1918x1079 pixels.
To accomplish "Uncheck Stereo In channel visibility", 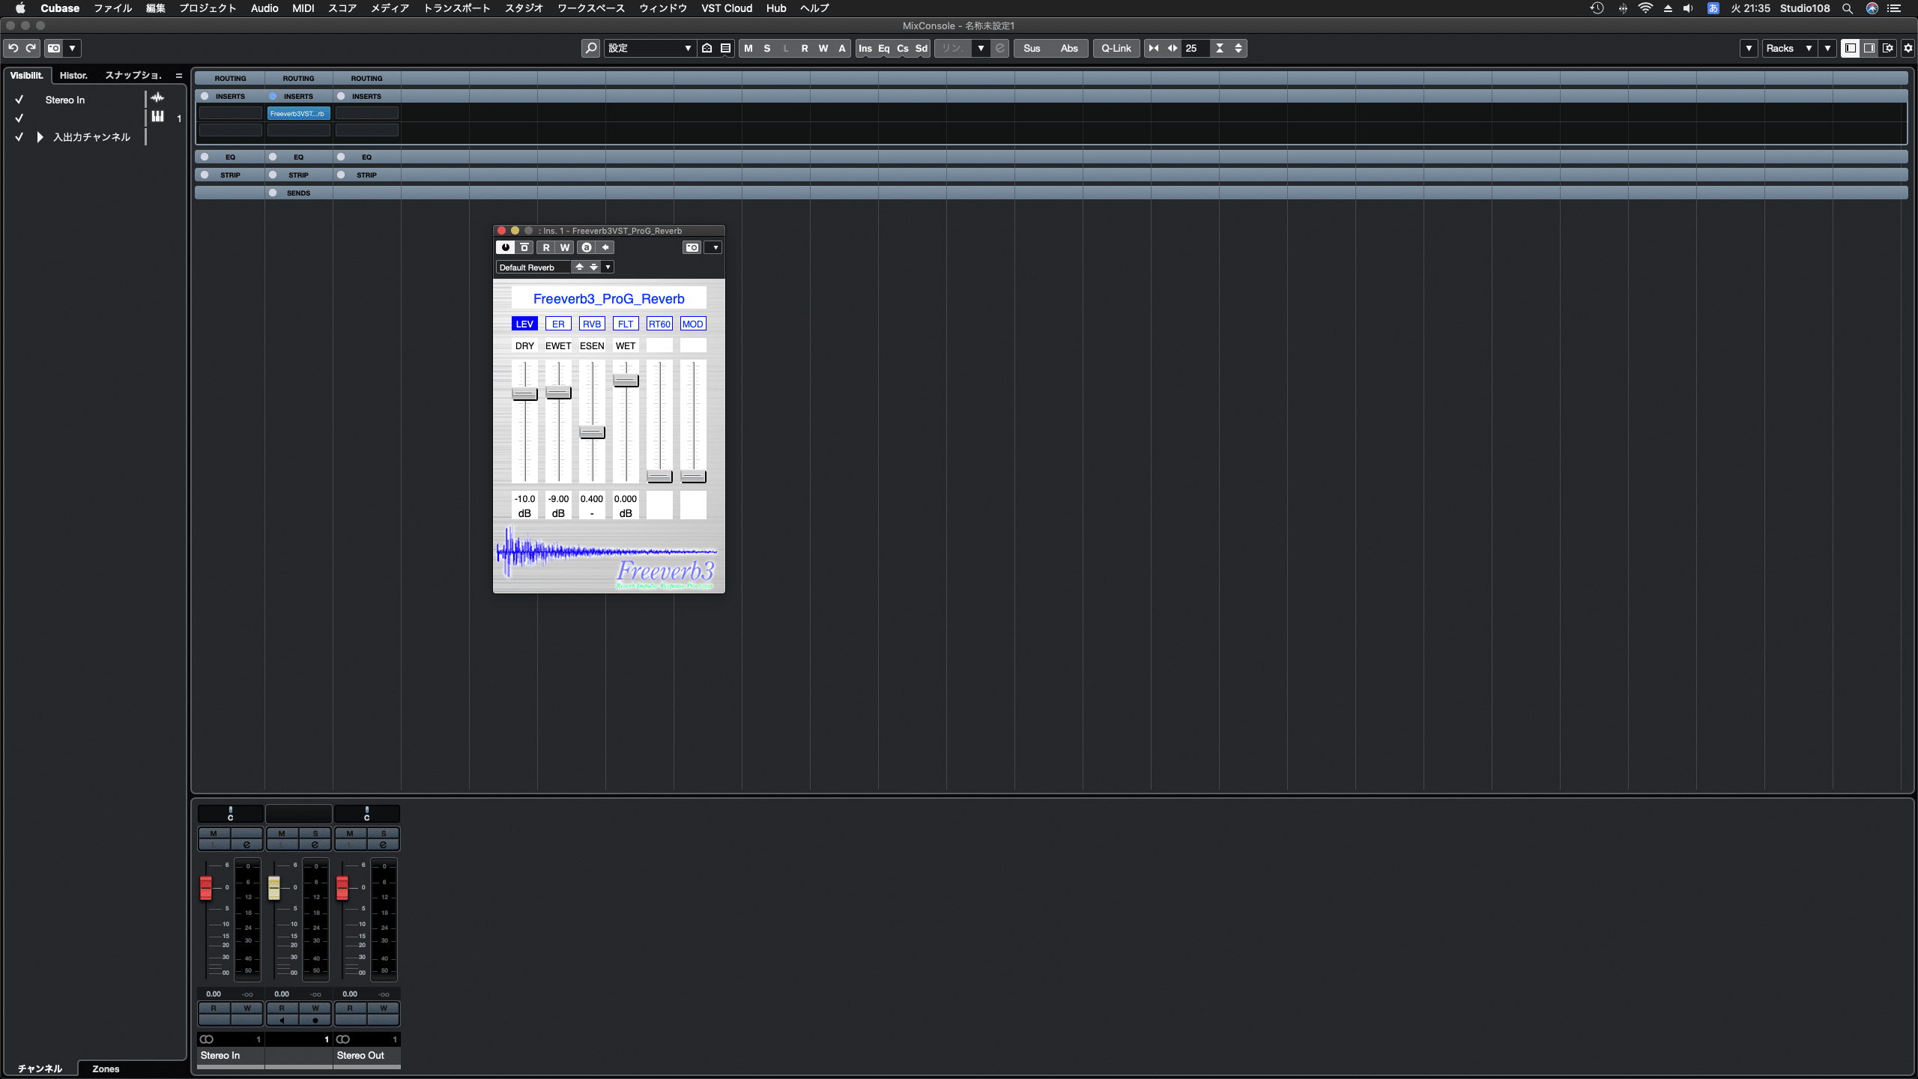I will coord(19,99).
